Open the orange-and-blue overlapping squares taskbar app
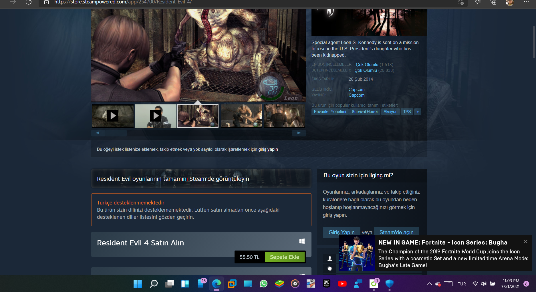 point(232,284)
